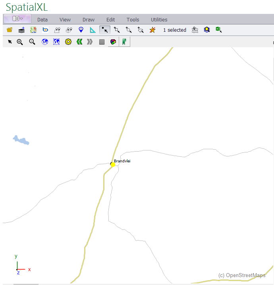Viewport: 274px width, 285px height.
Task: Open the Data menu
Action: click(x=42, y=19)
